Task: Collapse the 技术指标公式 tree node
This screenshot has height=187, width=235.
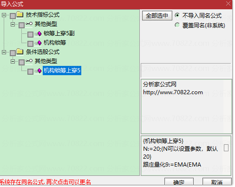Action: coord(4,15)
